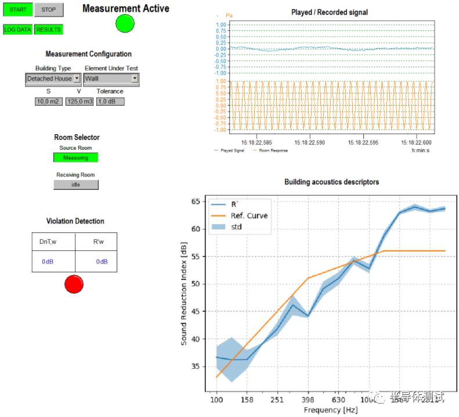Viewport: 459px width, 417px height.
Task: Click the std legend swatch
Action: click(x=218, y=227)
